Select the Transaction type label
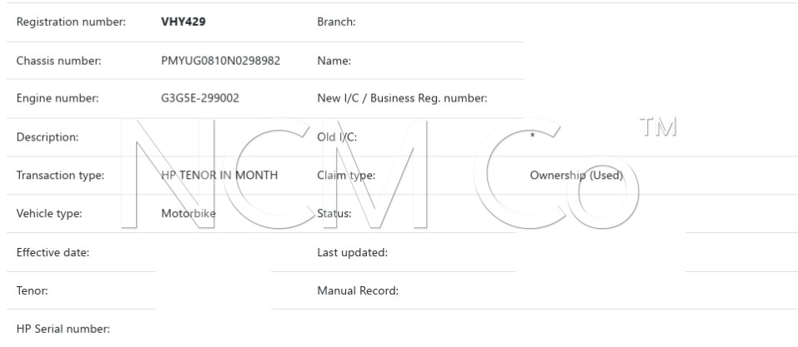 pos(60,176)
